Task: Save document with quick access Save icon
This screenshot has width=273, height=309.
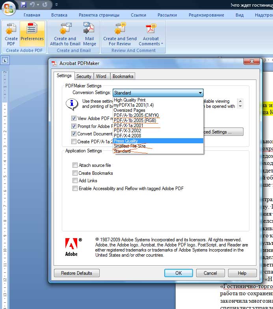Action: 24,4
